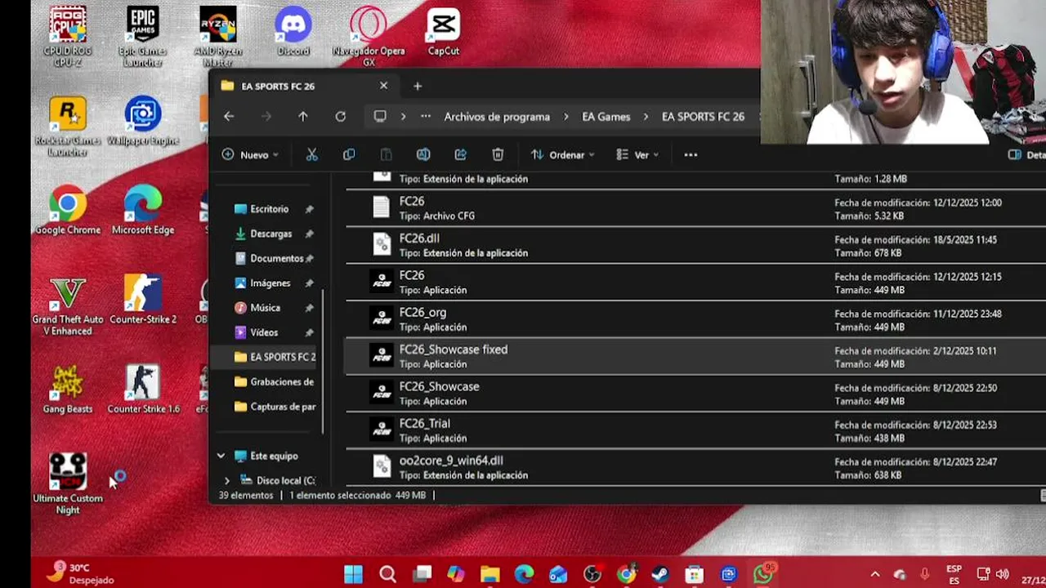The width and height of the screenshot is (1046, 588).
Task: Select the FC26_Trial application
Action: pyautogui.click(x=695, y=430)
